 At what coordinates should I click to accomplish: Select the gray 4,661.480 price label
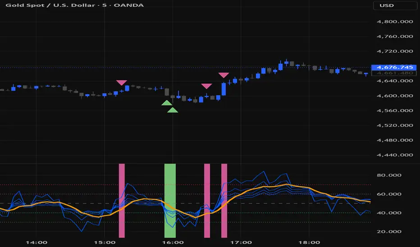394,73
